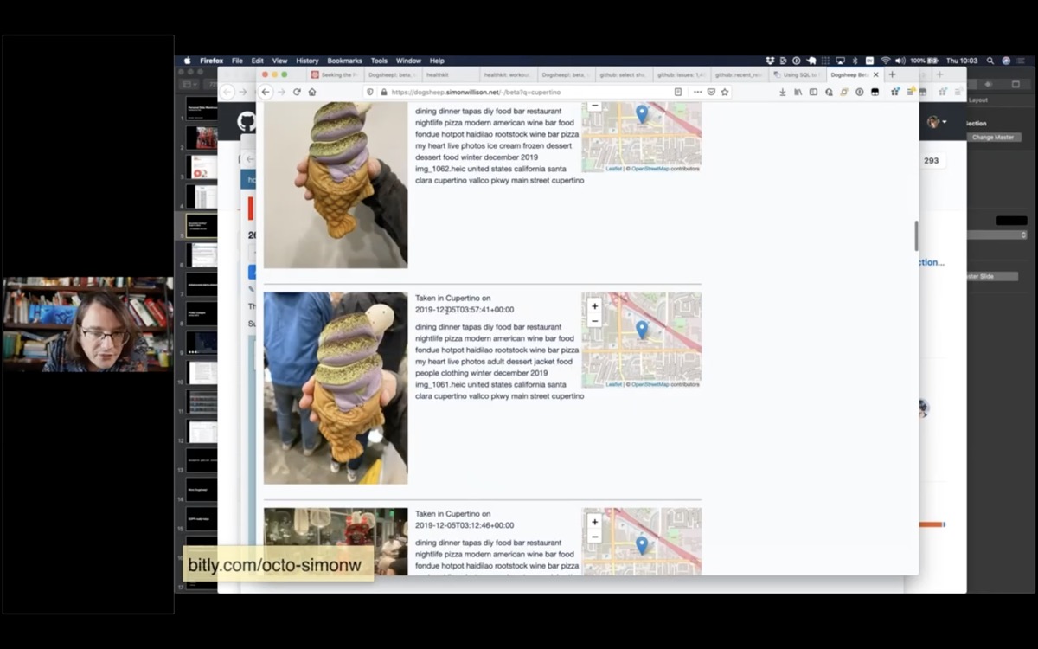Open the restaurant photo taken at 03:12:46
The width and height of the screenshot is (1038, 649).
(x=336, y=542)
